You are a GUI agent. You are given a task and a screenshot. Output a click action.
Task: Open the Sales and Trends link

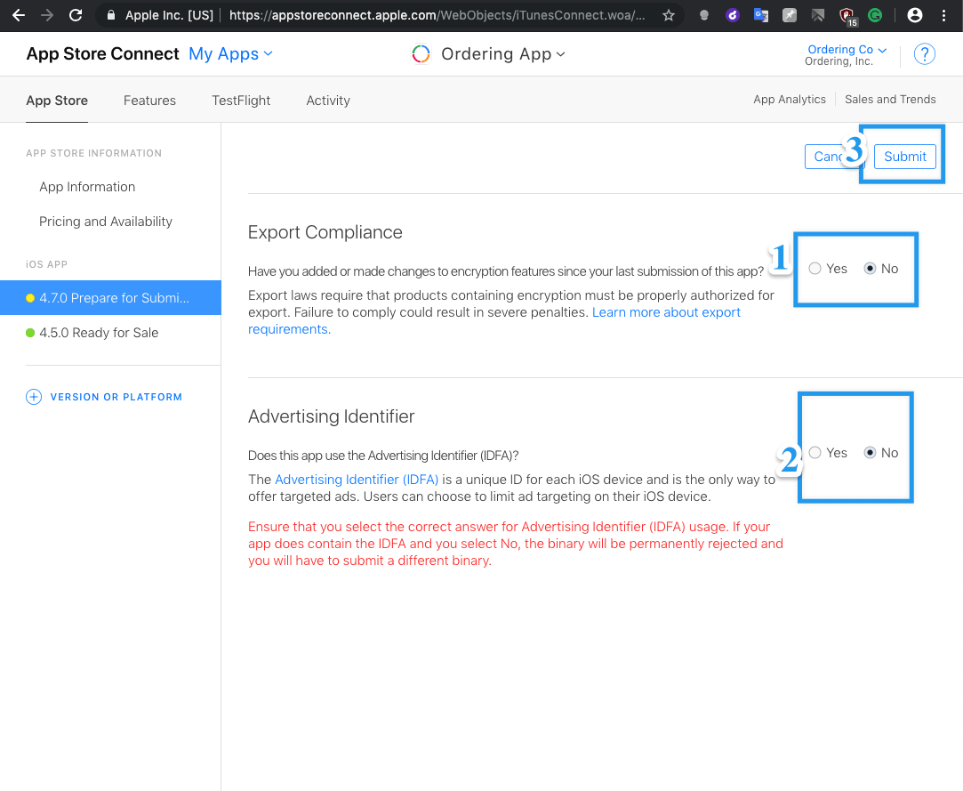tap(890, 100)
